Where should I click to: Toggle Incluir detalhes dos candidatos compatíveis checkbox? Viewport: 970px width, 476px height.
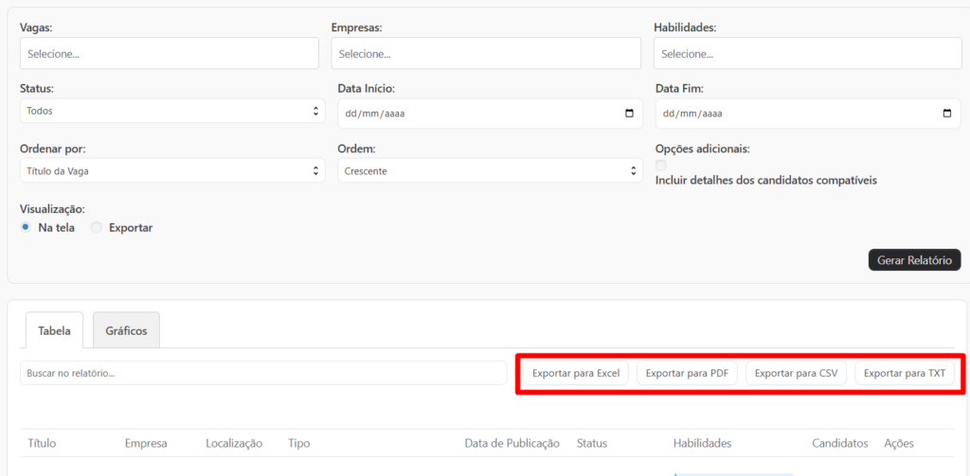661,166
